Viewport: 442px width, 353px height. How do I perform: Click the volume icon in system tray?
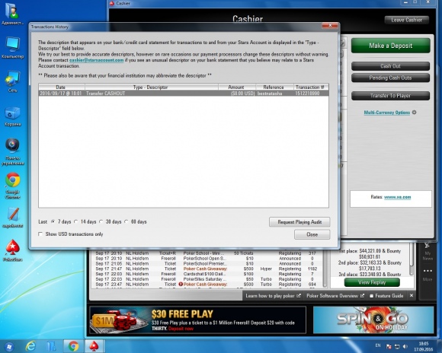[405, 346]
